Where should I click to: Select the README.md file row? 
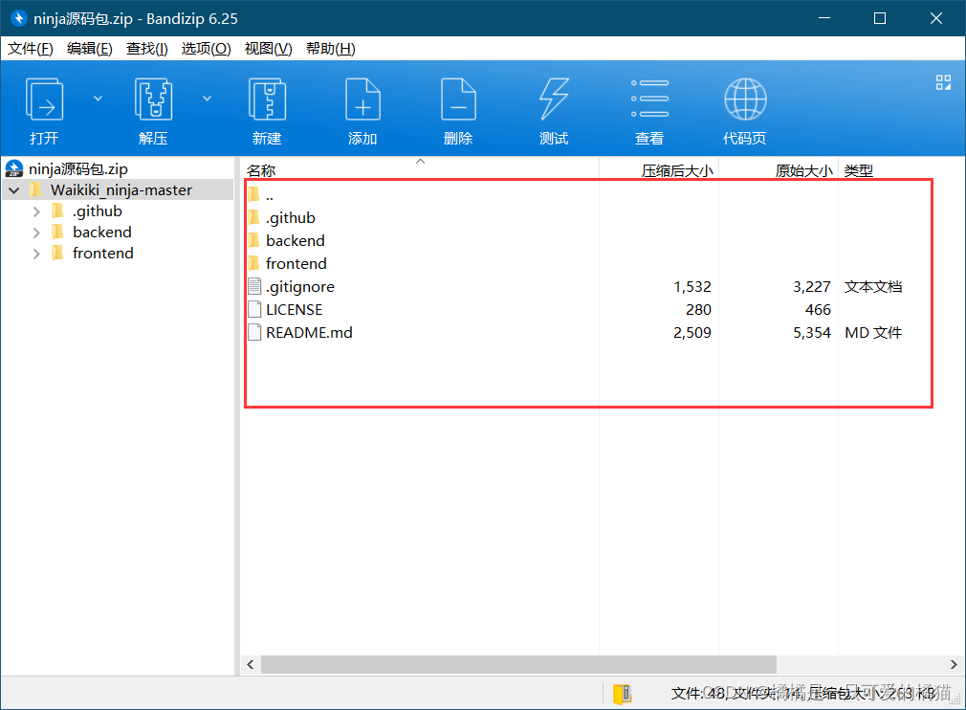588,332
